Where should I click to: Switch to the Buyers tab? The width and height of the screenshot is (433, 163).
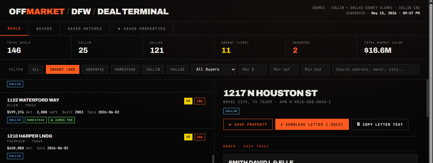[x=44, y=29]
